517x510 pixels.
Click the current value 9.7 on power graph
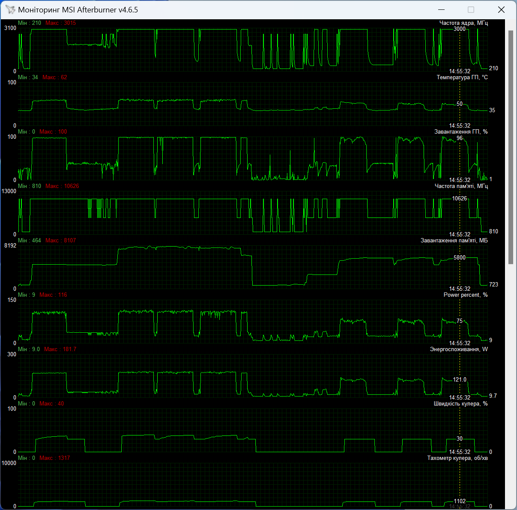493,396
